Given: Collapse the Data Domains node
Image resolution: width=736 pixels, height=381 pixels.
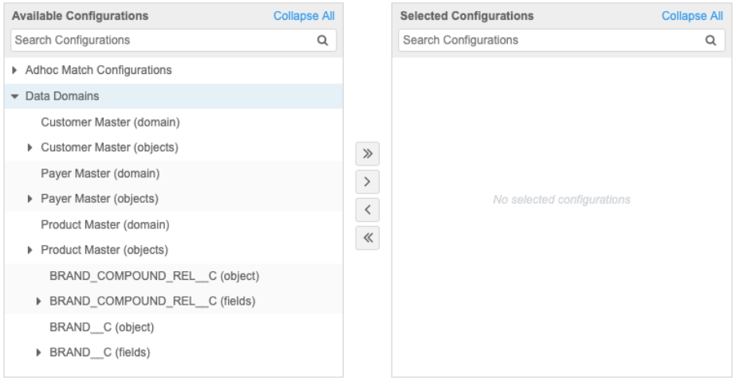Looking at the screenshot, I should tap(15, 96).
